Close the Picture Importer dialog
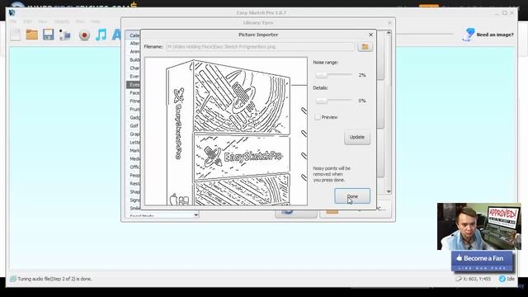The height and width of the screenshot is (297, 528). pyautogui.click(x=370, y=35)
